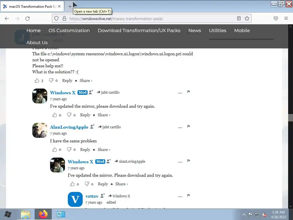Go to Home in site navigation
This screenshot has height=220, width=293.
coord(33,30)
